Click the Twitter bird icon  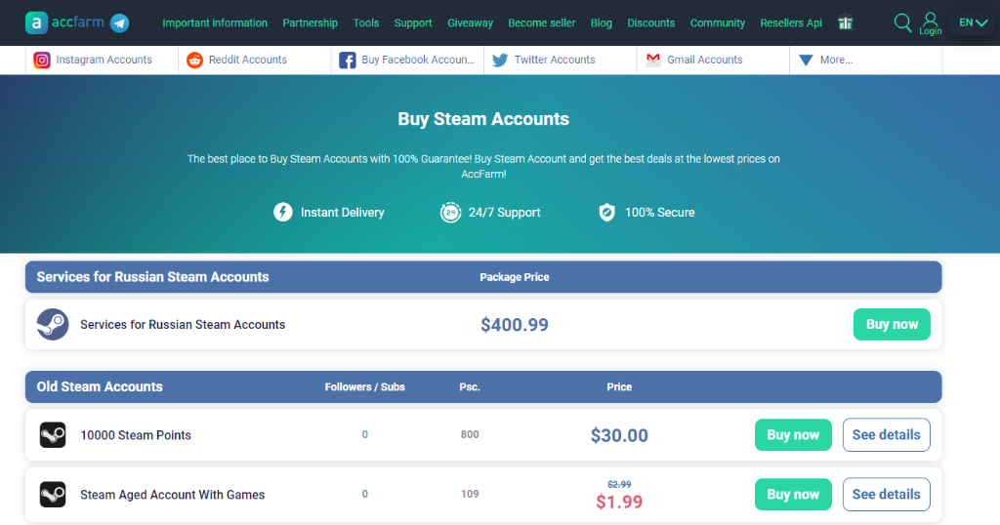point(500,60)
